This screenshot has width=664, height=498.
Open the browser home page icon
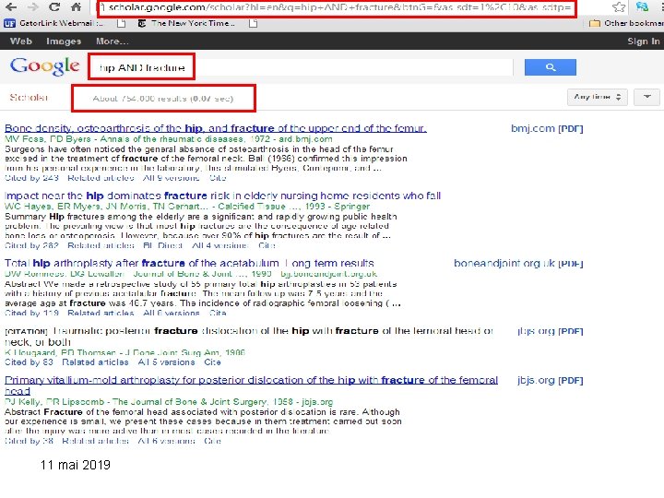tap(77, 6)
